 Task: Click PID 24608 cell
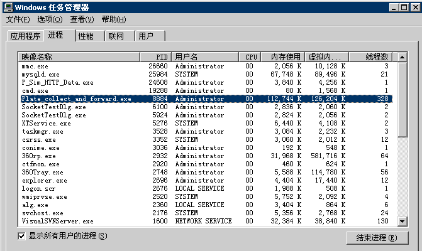point(158,82)
